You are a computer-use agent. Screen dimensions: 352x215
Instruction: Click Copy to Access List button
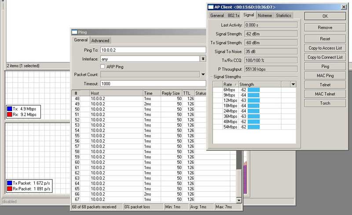point(325,48)
